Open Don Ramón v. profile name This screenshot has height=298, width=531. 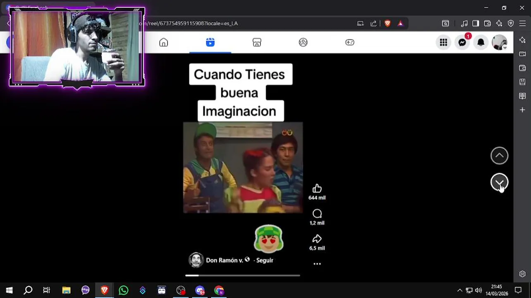click(x=225, y=260)
